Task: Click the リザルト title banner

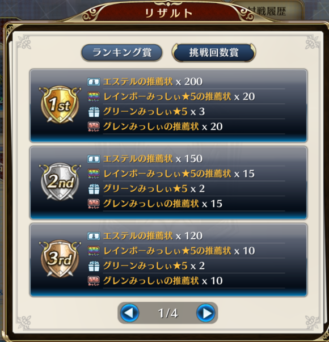Action: [168, 12]
